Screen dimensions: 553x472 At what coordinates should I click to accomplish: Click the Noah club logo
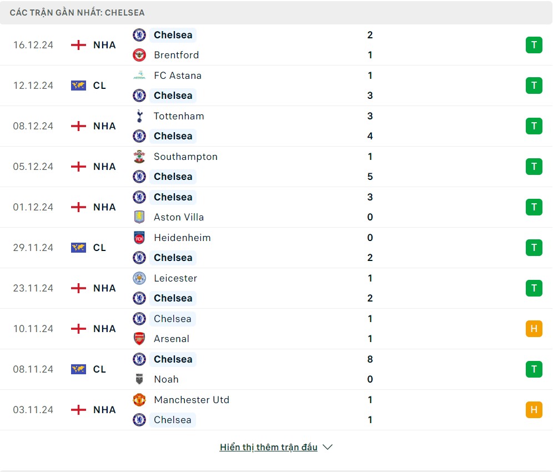coord(139,379)
